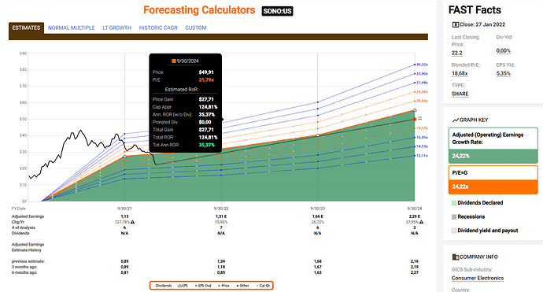Toggle the Cal Qt legend item
The width and height of the screenshot is (543, 292).
(263, 286)
